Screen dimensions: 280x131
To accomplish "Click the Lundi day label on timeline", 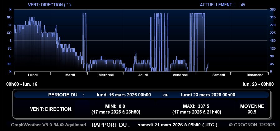I will tap(33, 75).
